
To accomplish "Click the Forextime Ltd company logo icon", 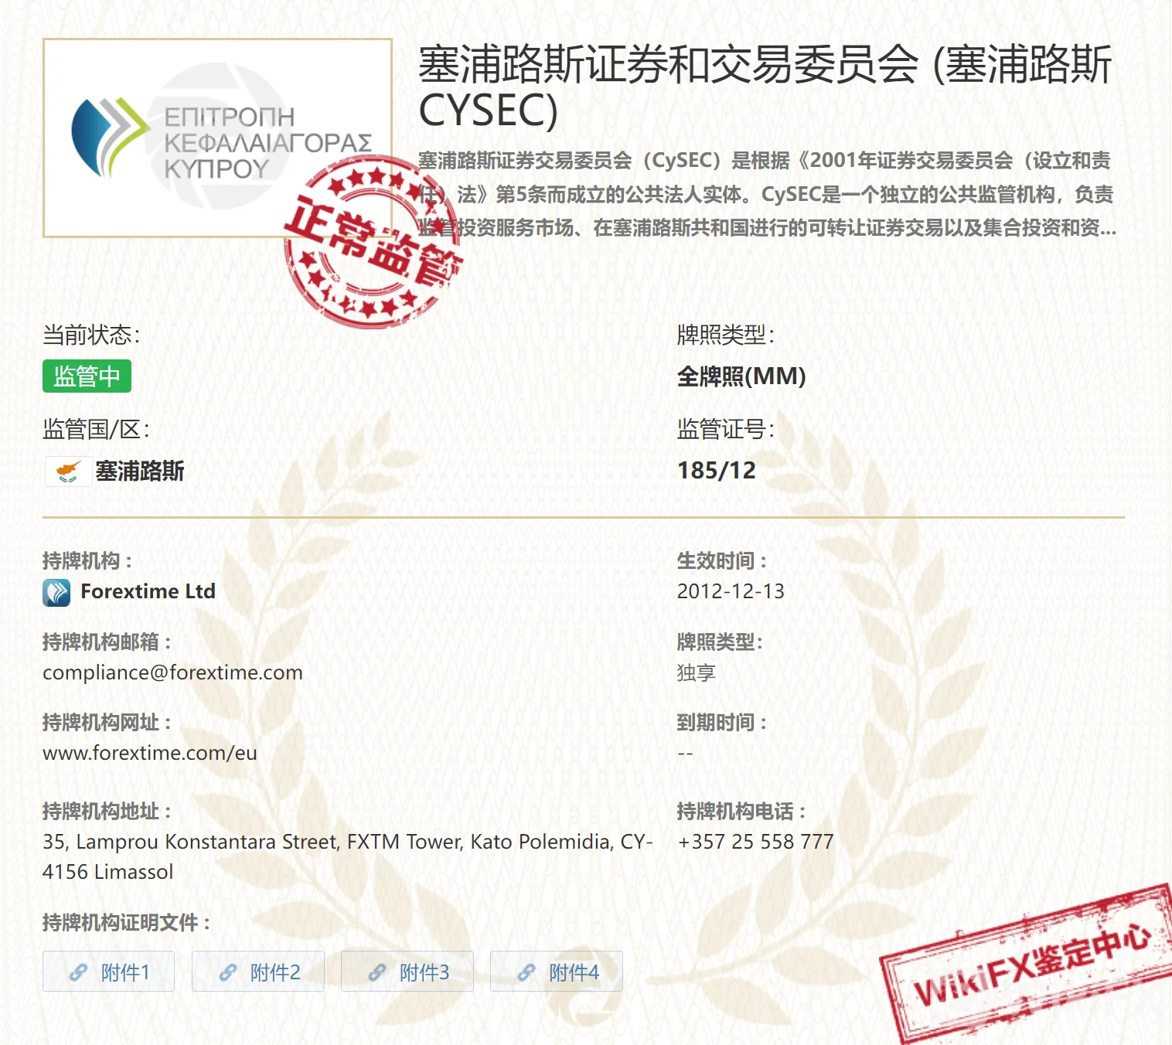I will coord(56,592).
